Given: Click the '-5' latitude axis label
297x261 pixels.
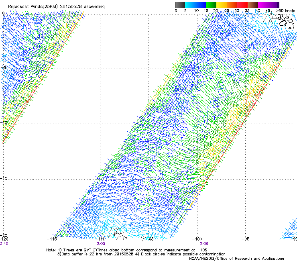Looking at the screenshot, I should [x=3, y=67].
